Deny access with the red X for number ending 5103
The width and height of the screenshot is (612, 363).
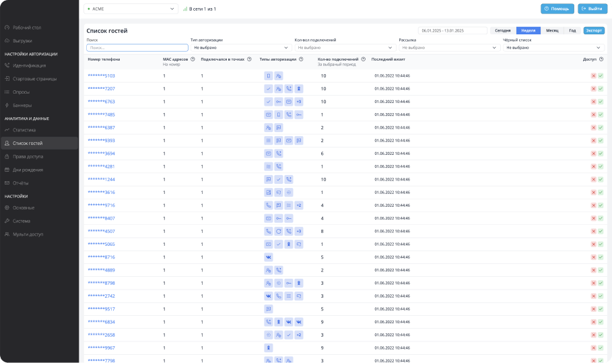tap(593, 76)
